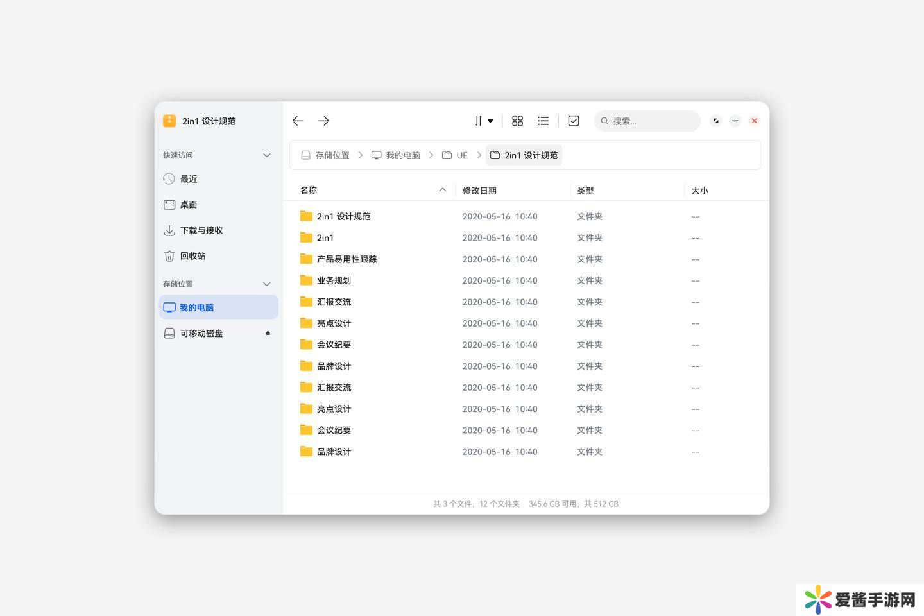Click the forward navigation arrow

pyautogui.click(x=323, y=121)
